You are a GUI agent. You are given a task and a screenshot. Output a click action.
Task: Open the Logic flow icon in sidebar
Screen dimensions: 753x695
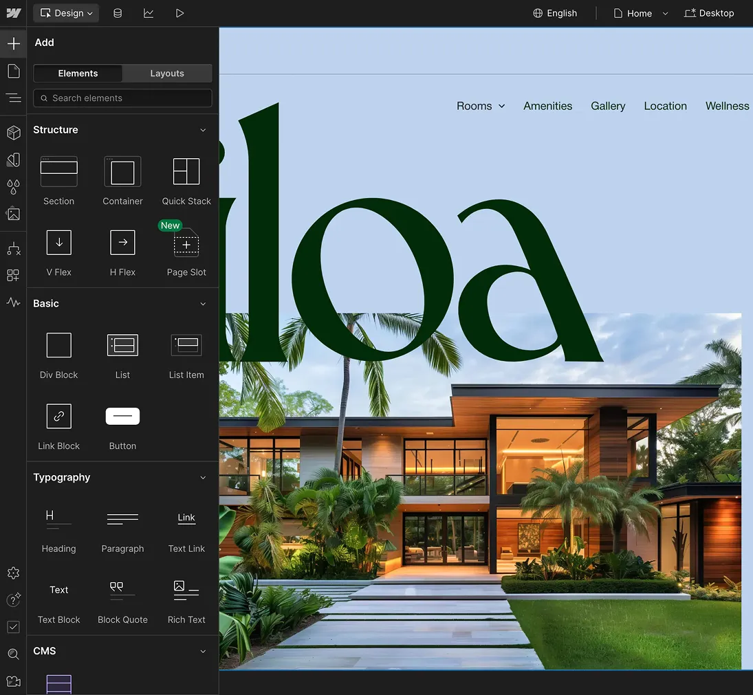click(14, 249)
